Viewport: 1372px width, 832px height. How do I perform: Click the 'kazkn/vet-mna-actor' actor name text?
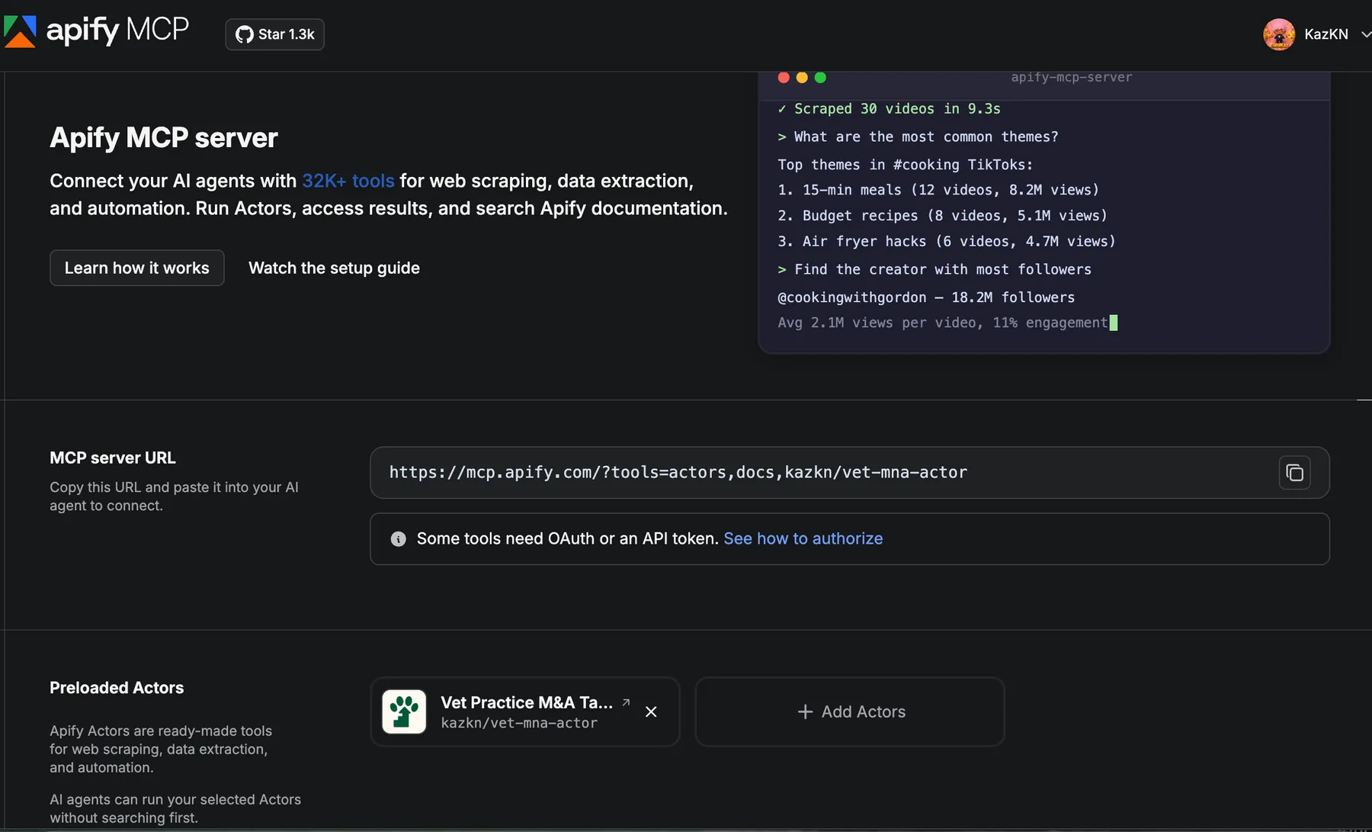pyautogui.click(x=519, y=723)
